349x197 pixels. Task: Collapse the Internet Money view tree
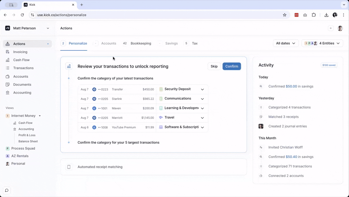(x=40, y=116)
